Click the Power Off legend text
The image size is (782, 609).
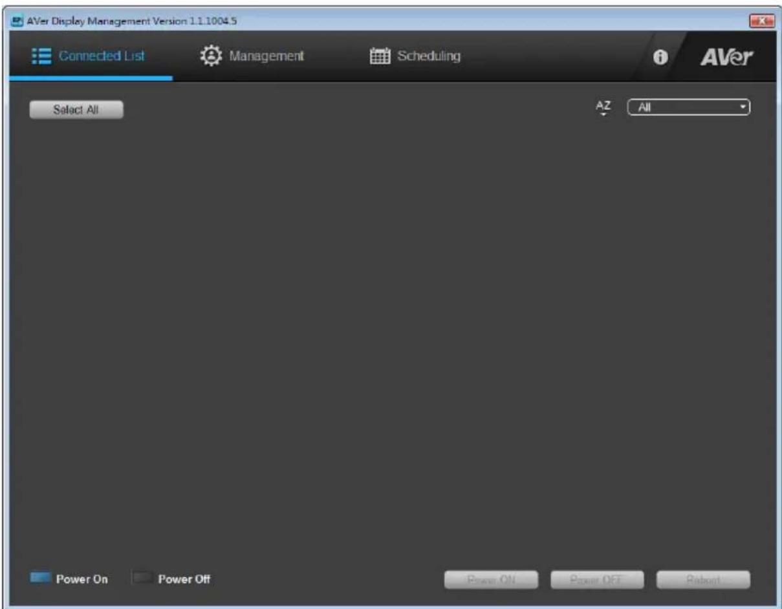tap(184, 579)
